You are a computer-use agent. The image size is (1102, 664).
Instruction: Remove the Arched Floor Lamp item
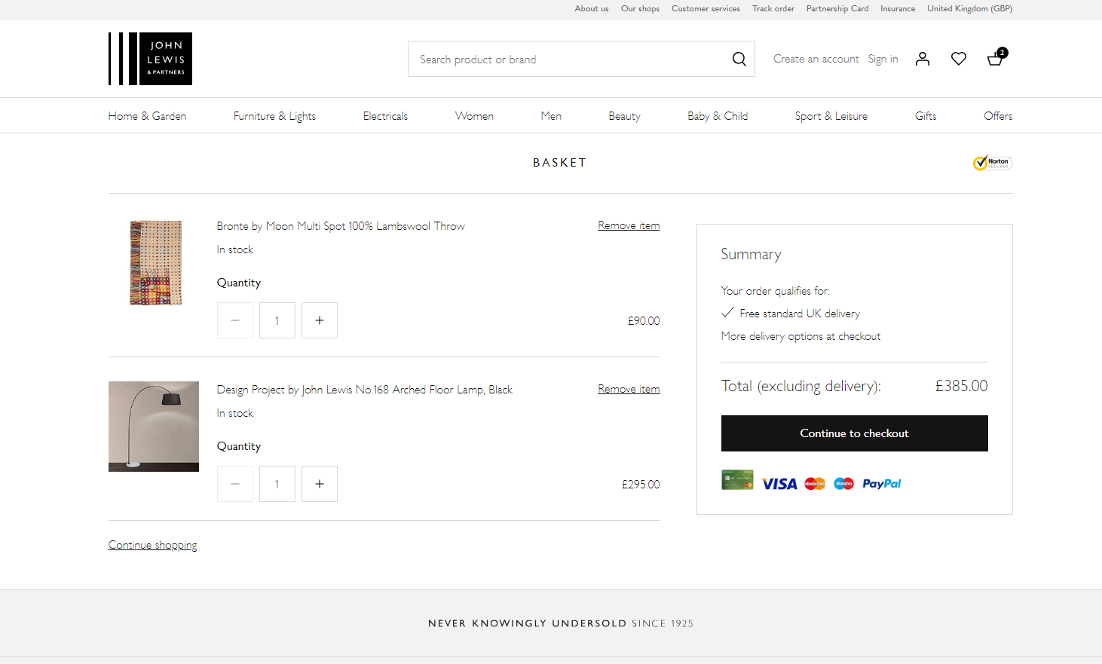[629, 389]
